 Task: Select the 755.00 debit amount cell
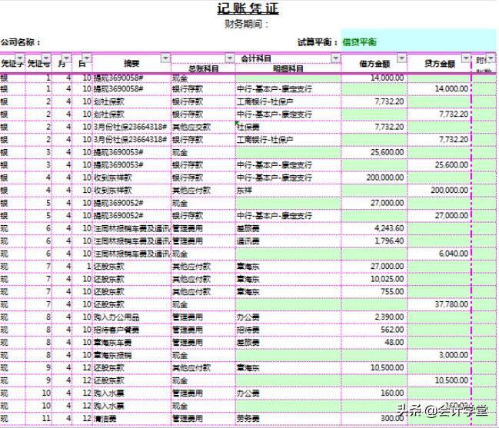[374, 291]
